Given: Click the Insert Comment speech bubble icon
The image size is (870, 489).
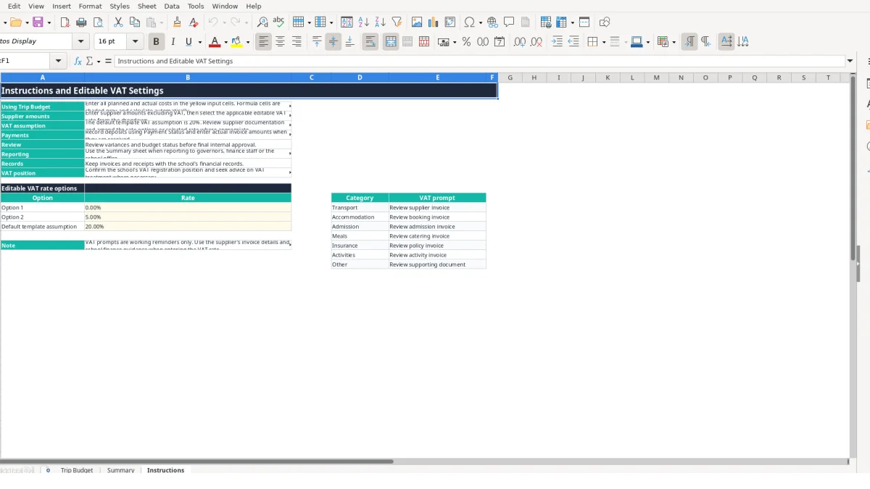Looking at the screenshot, I should pyautogui.click(x=509, y=22).
